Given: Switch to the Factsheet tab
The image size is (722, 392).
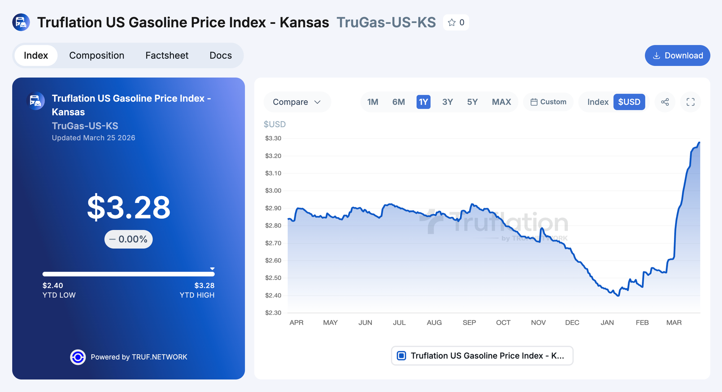Looking at the screenshot, I should tap(167, 55).
